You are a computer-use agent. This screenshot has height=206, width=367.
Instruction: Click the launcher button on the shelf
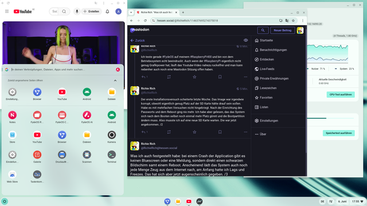[5, 201]
